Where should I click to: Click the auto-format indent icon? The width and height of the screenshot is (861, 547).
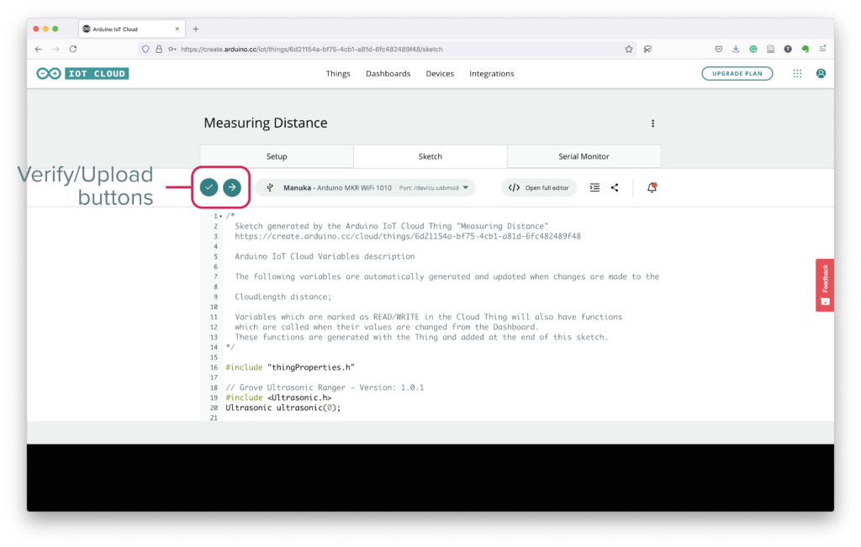click(594, 187)
